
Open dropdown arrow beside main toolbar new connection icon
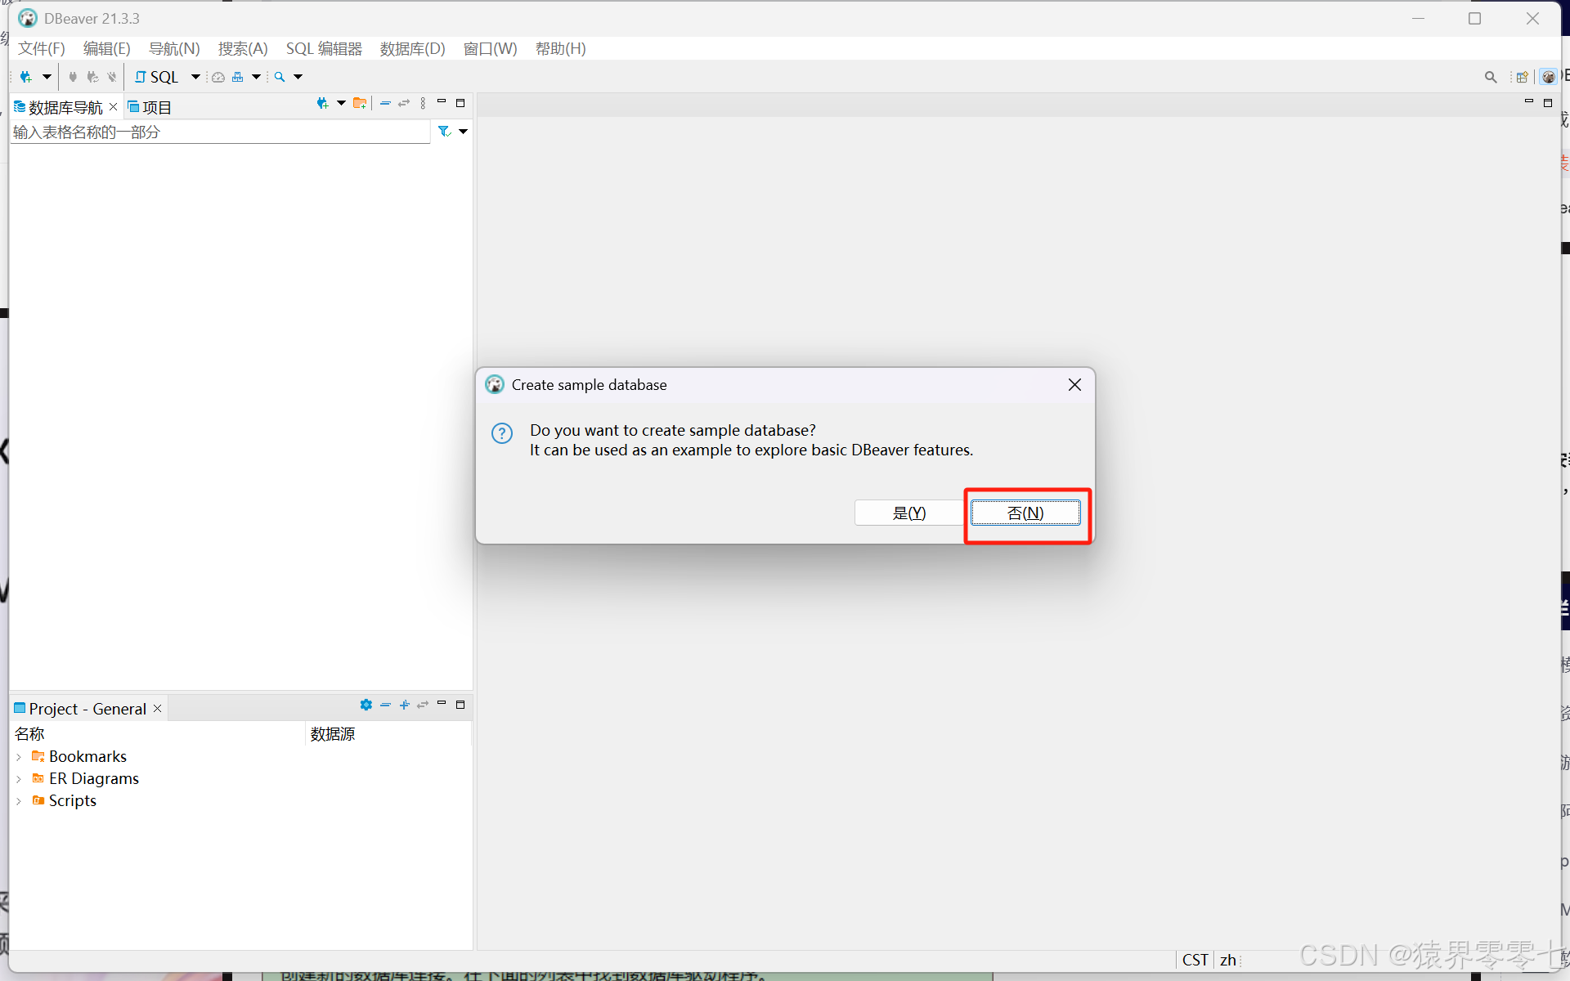(x=47, y=77)
